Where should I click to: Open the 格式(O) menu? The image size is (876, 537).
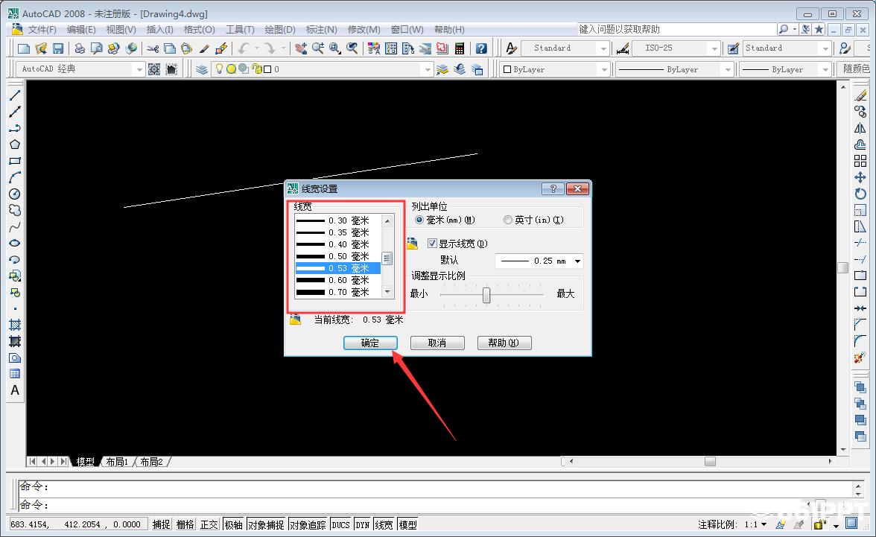click(199, 30)
